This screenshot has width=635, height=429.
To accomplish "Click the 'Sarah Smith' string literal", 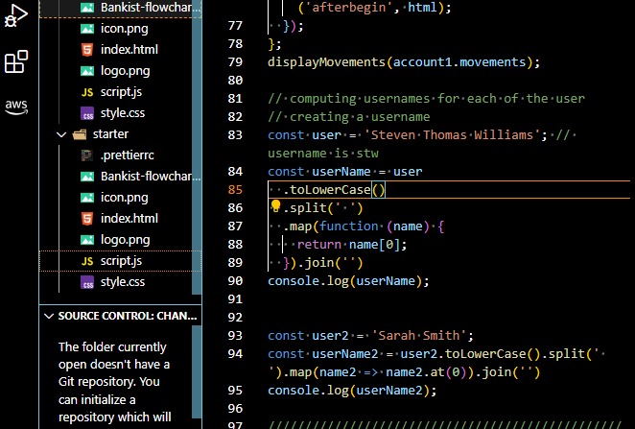I will (x=419, y=335).
